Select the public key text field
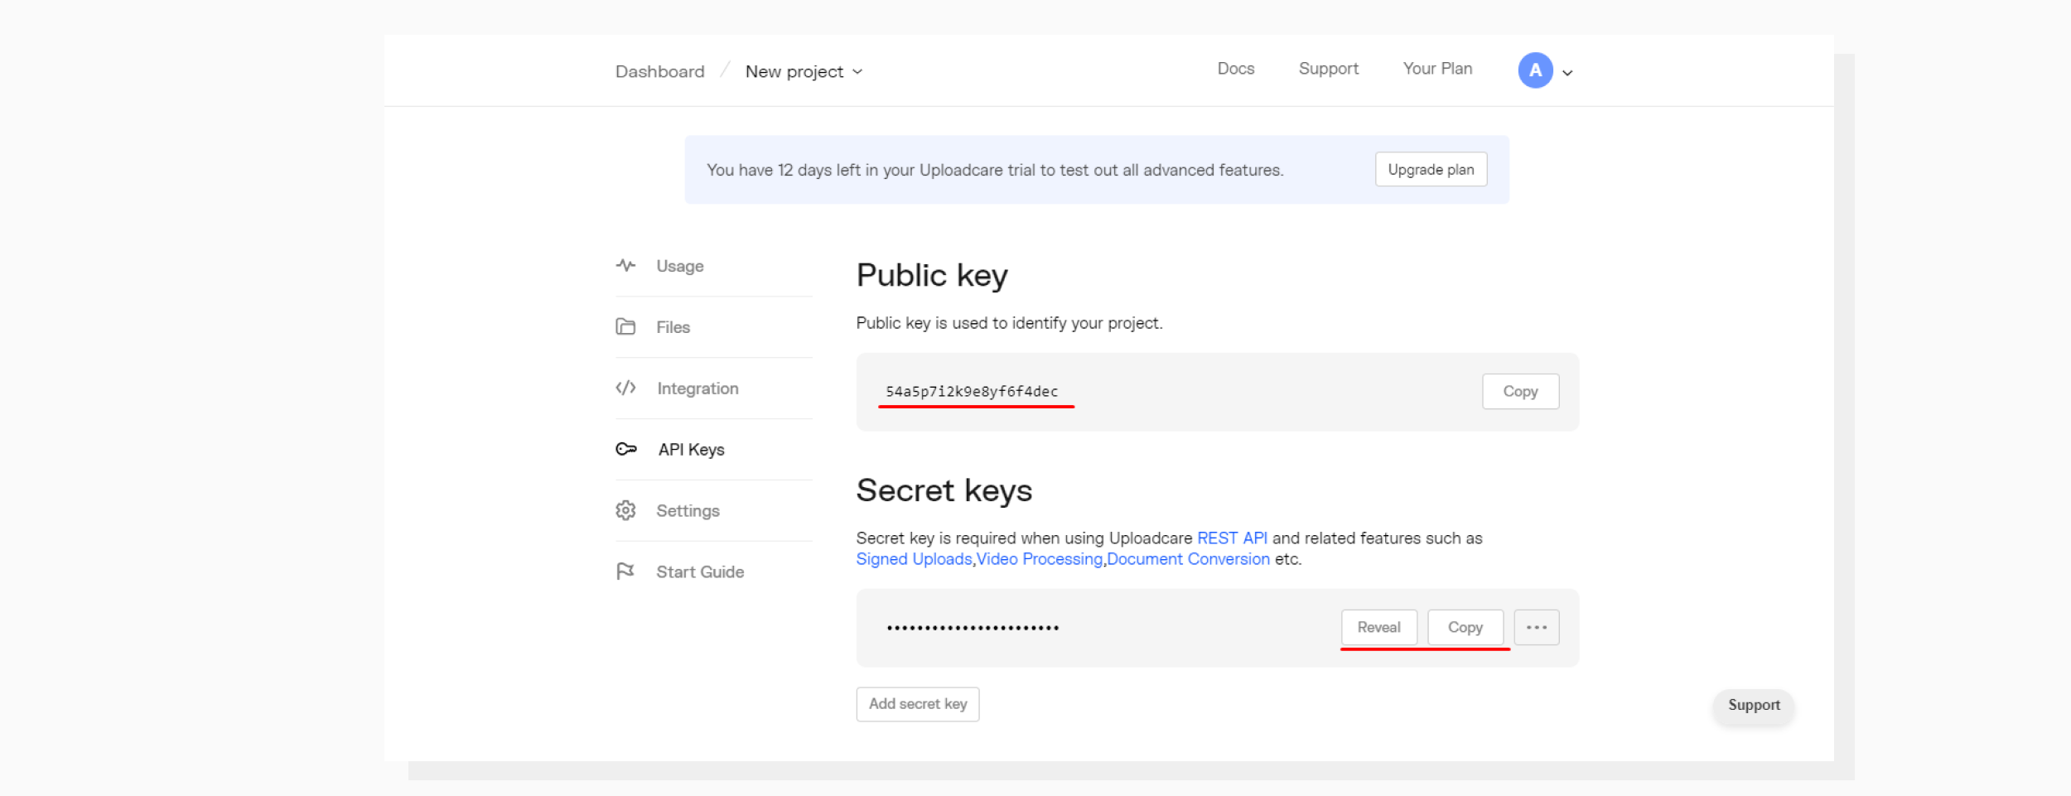 974,391
